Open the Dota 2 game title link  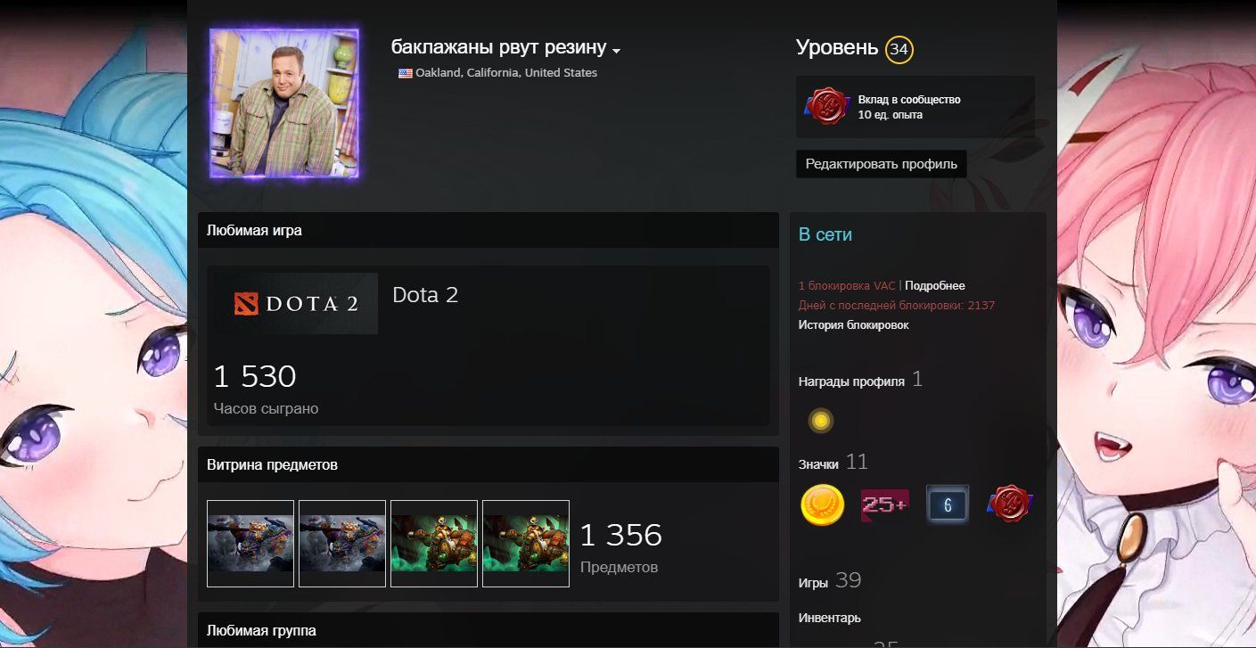425,295
